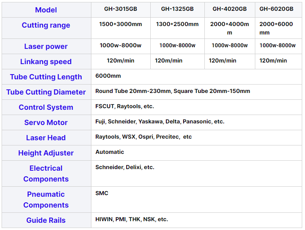Click the 6000mm tube length value
This screenshot has height=230, width=305.
tap(108, 76)
